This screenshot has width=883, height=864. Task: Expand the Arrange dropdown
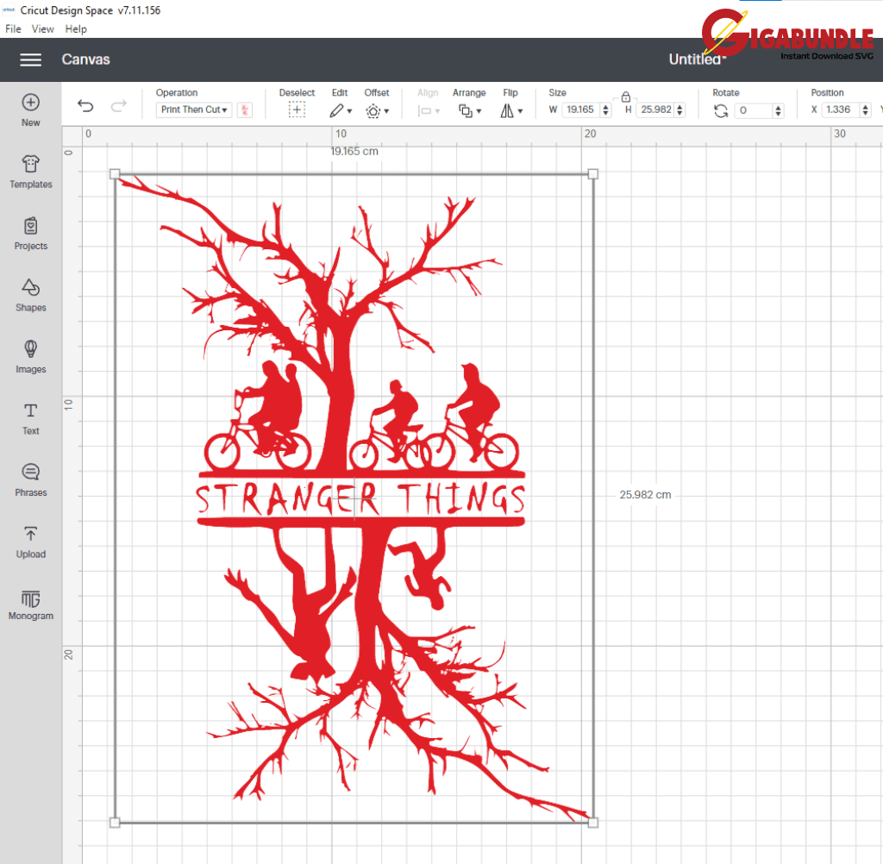click(x=469, y=110)
